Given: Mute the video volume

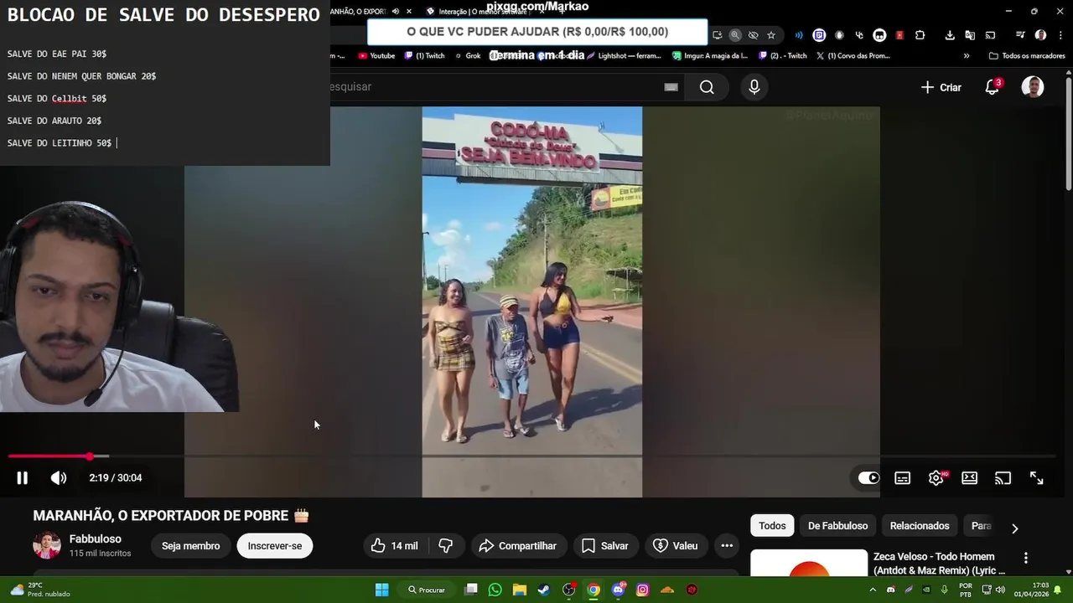Looking at the screenshot, I should [59, 478].
